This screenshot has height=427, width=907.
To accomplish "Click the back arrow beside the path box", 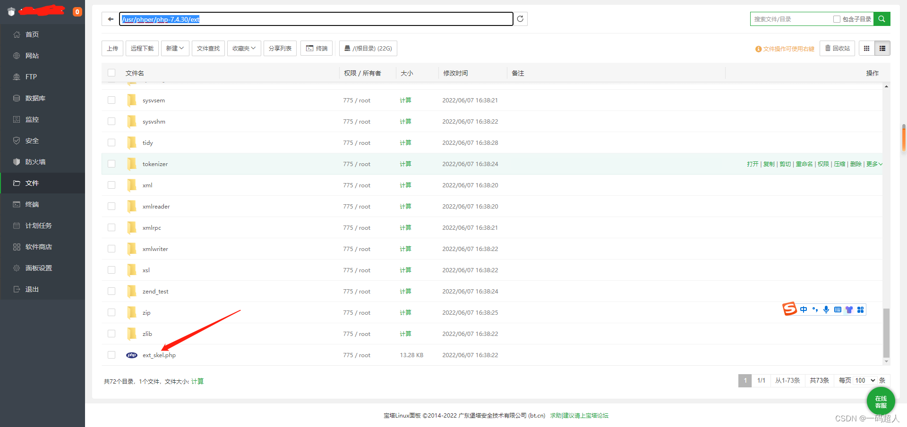I will tap(111, 19).
